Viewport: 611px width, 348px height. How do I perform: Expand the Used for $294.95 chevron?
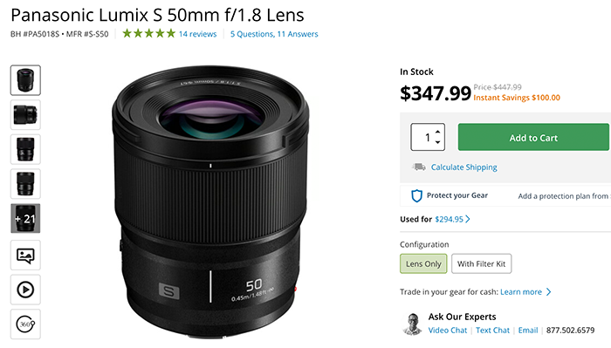(468, 219)
